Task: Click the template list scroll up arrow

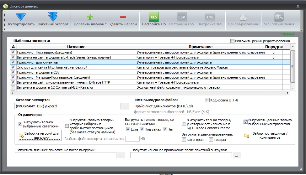Action: pyautogui.click(x=293, y=47)
